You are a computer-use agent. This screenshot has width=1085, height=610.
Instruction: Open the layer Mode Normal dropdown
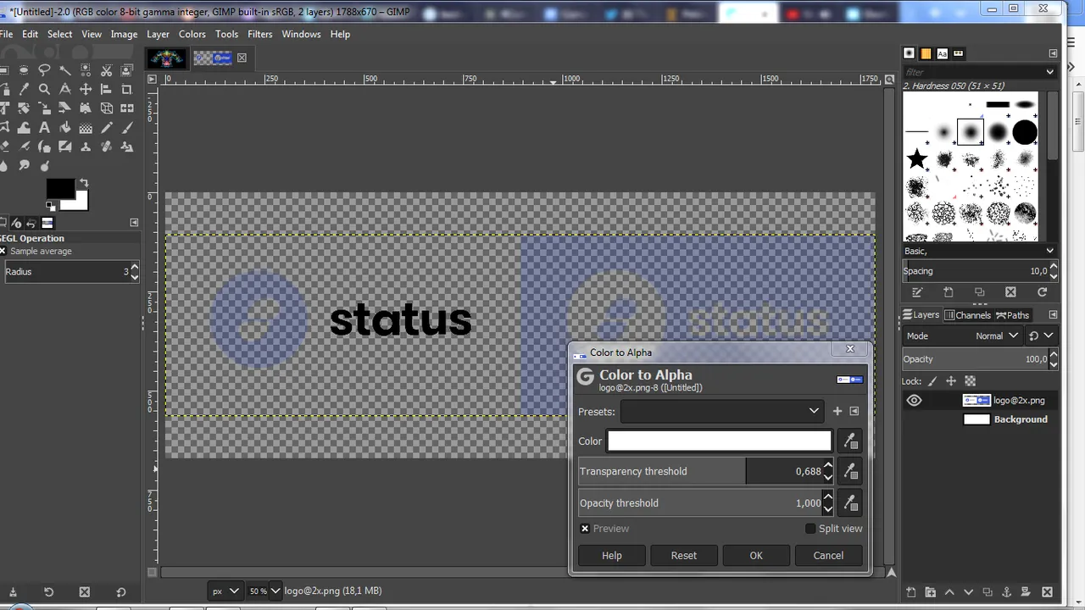point(963,335)
